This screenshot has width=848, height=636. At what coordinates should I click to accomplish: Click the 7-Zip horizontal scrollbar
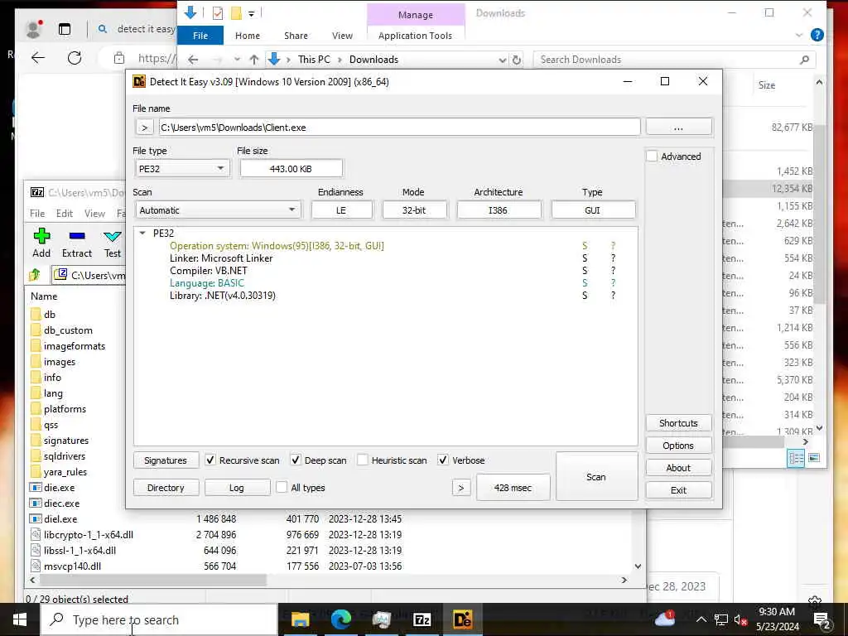point(153,580)
